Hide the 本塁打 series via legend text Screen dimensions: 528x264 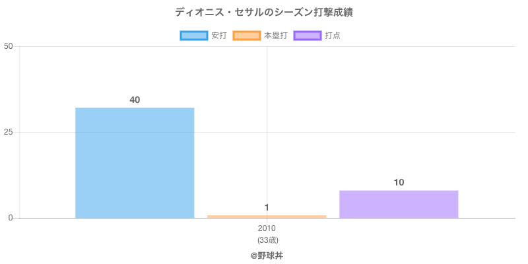(275, 36)
